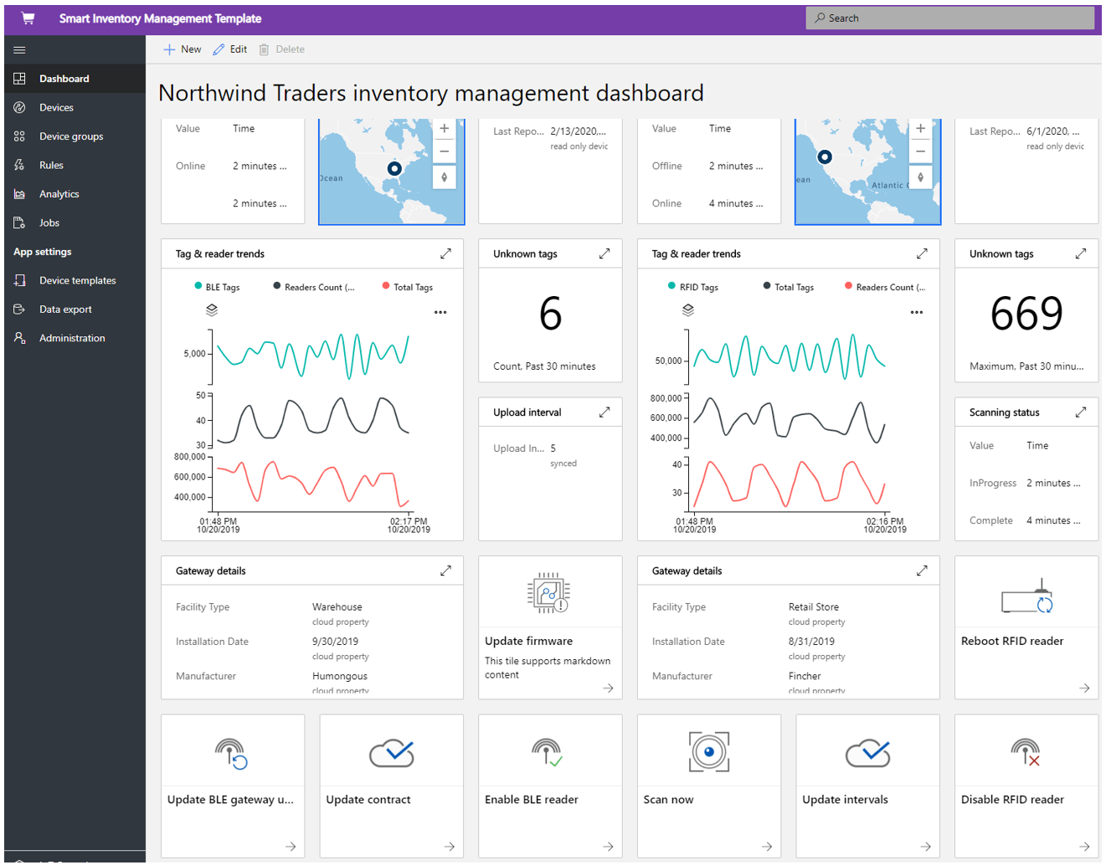
Task: Click layers icon in RFID trends chart
Action: [688, 310]
